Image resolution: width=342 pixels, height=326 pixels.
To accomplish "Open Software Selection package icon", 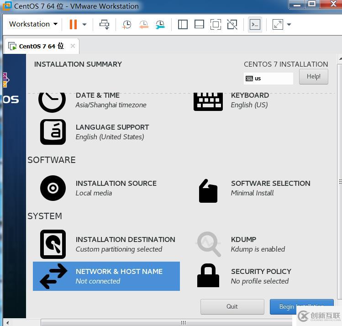I will coord(208,191).
